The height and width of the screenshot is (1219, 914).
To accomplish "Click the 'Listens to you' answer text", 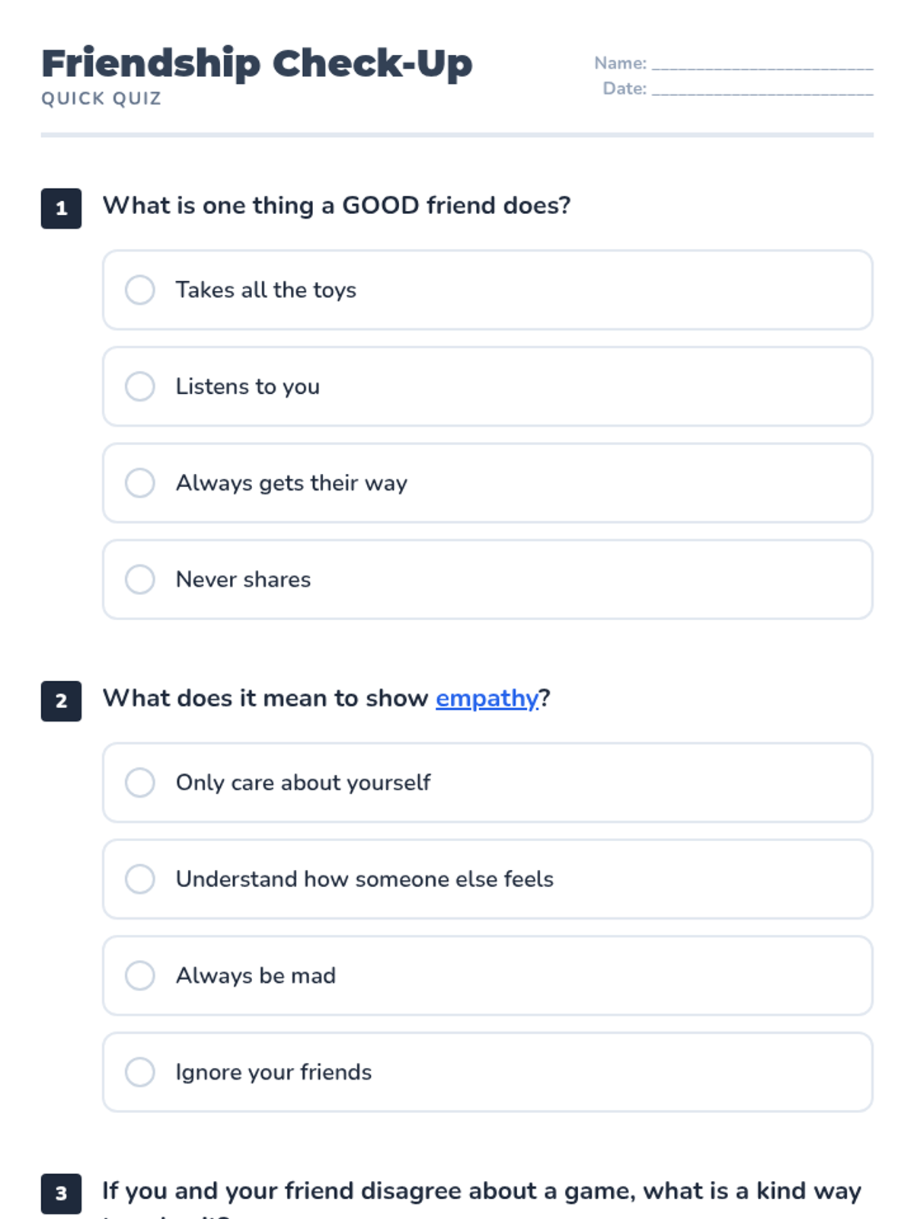I will pos(248,387).
